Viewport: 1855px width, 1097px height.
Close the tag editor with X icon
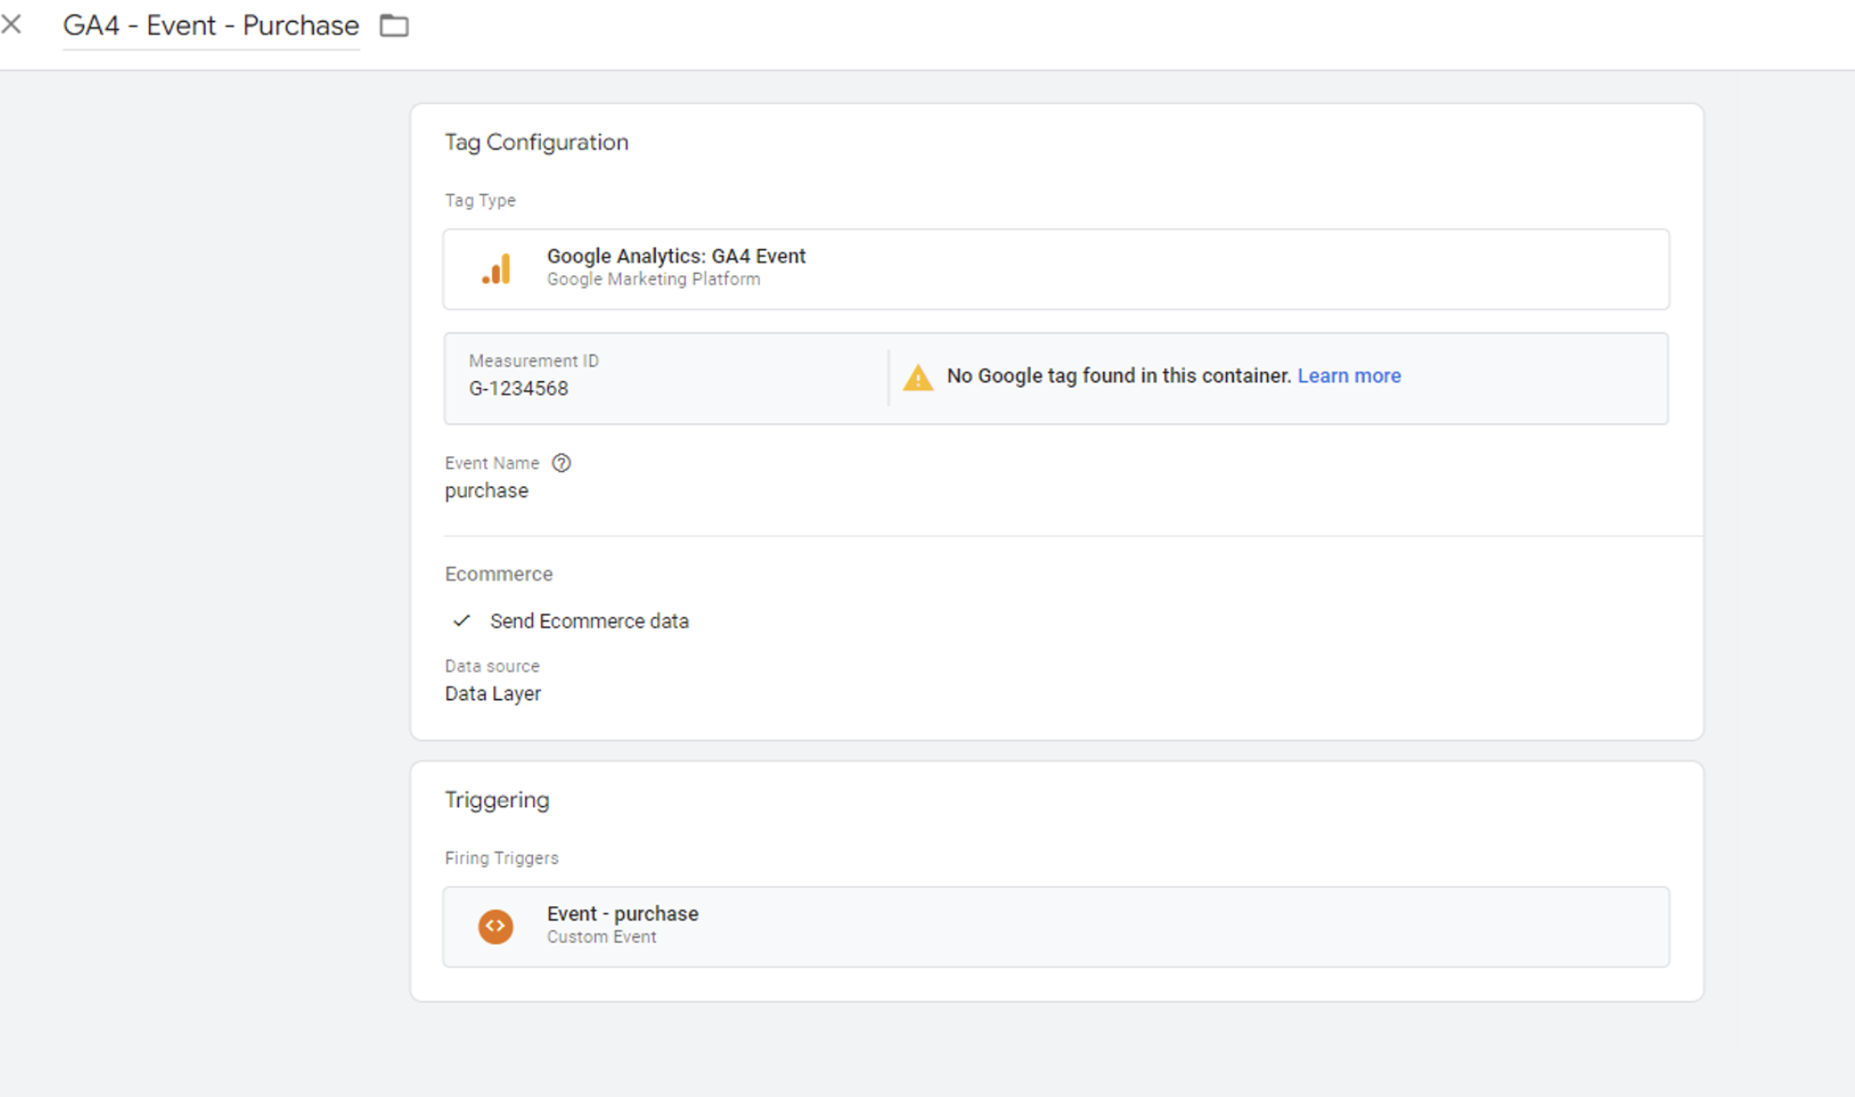point(12,24)
